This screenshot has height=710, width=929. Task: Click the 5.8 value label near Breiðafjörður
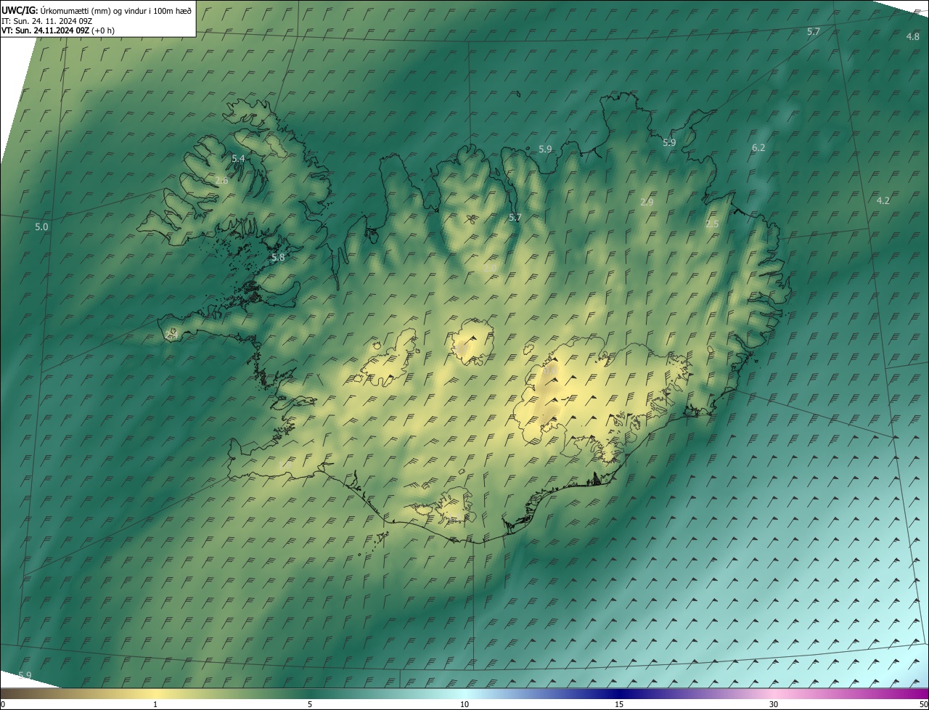[278, 257]
